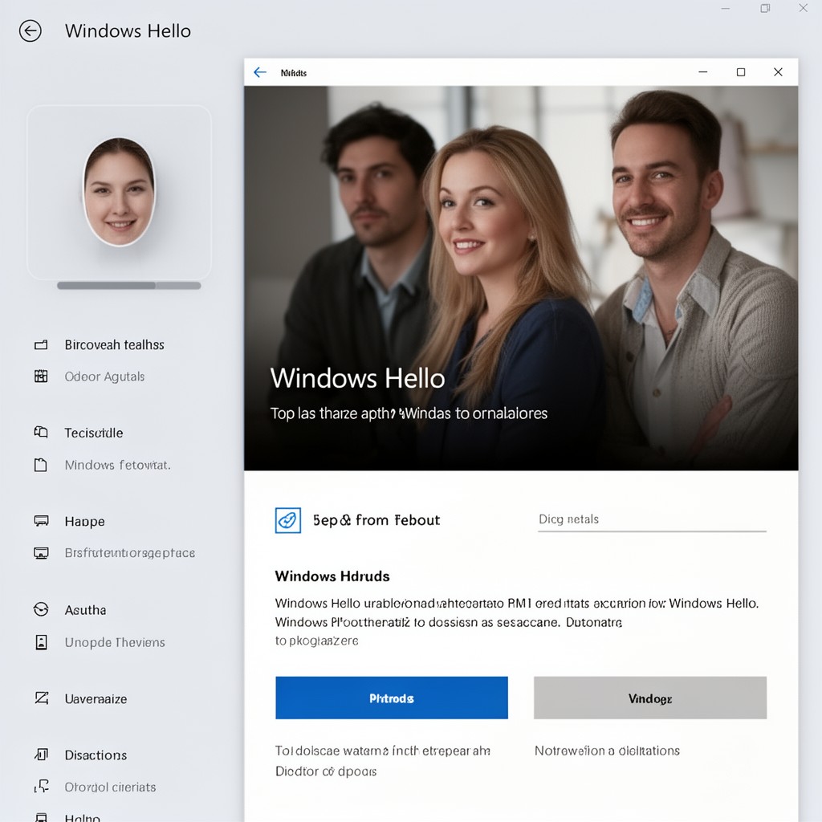Screen dimensions: 822x822
Task: Click the group photo banner image
Action: (521, 278)
